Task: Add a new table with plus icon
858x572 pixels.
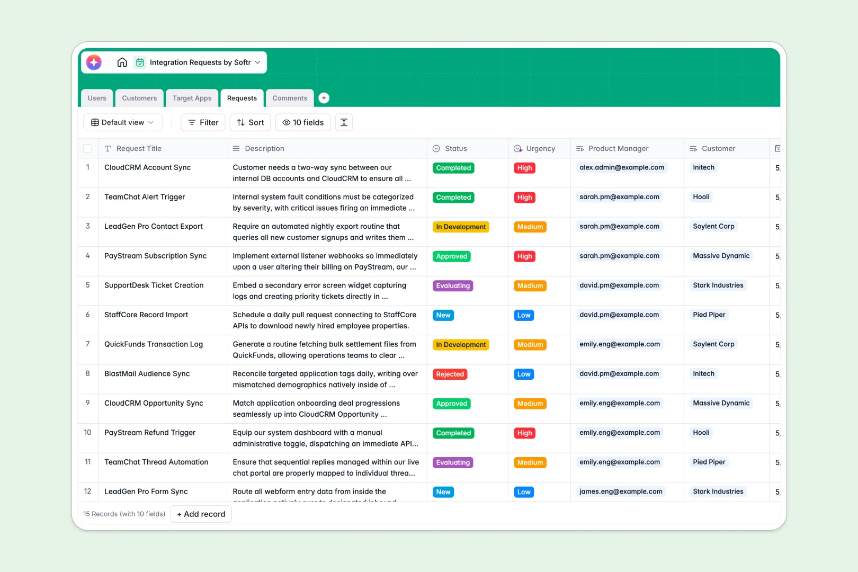Action: click(324, 98)
